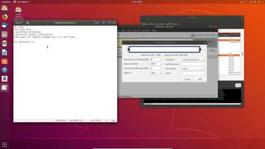Click the Free space following stepper arrows
Image resolution: width=265 pixels, height=149 pixels.
pyautogui.click(x=161, y=68)
